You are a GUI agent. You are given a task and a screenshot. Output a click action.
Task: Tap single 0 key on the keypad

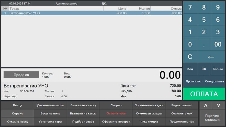190,44
